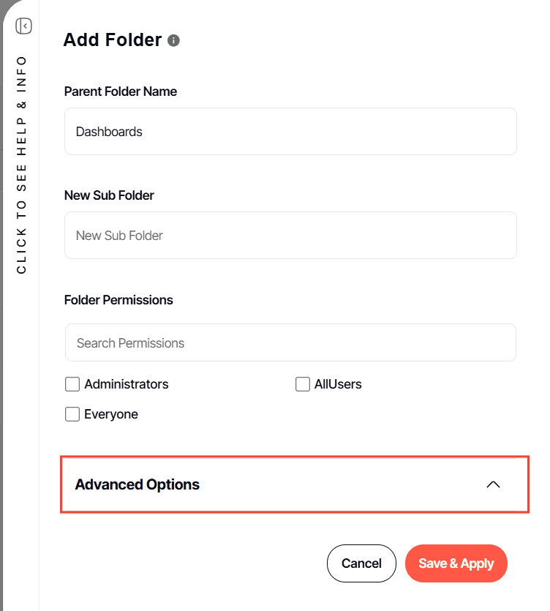
Task: Focus the New Sub Folder text box
Action: point(290,236)
